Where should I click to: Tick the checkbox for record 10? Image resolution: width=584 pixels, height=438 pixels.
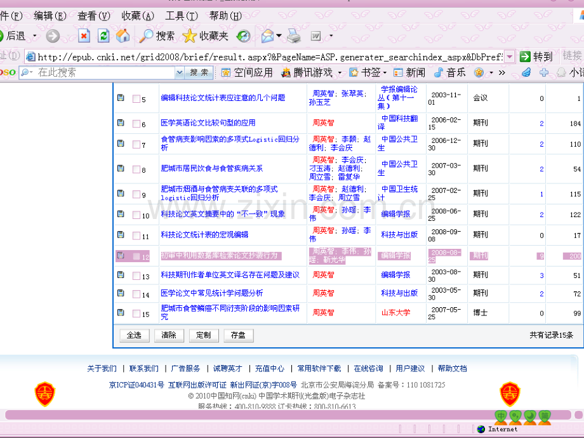[x=136, y=215]
